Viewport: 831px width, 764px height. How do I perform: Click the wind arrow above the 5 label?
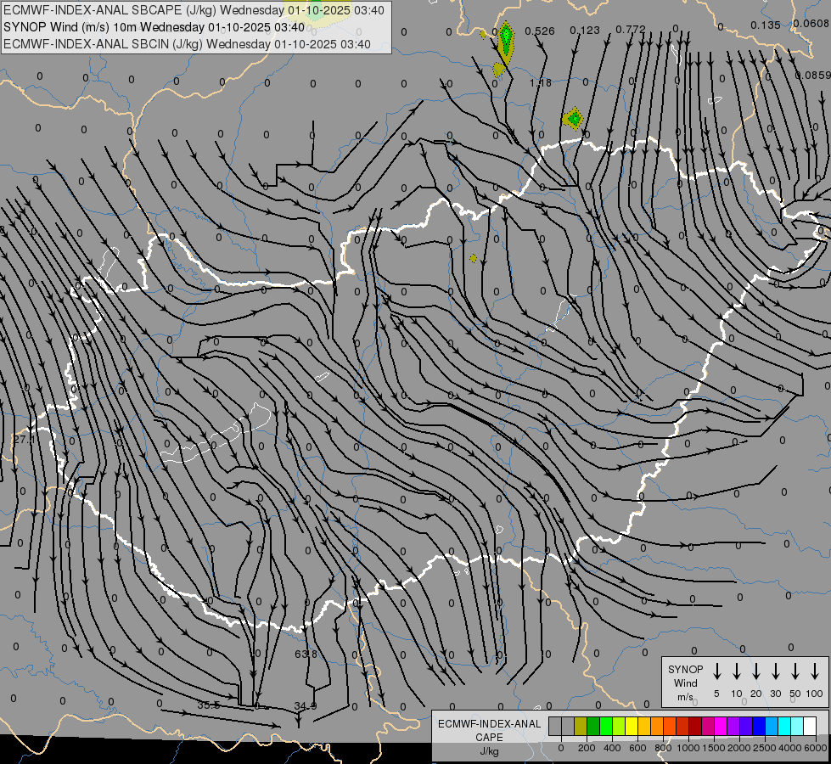pyautogui.click(x=716, y=671)
